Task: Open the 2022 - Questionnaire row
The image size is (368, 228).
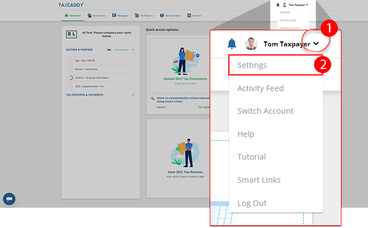Action: pyautogui.click(x=100, y=86)
